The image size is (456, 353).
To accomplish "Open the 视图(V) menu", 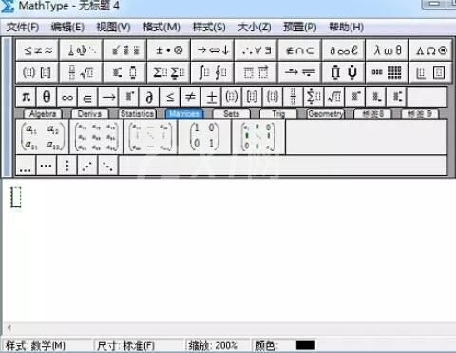I will coord(113,28).
